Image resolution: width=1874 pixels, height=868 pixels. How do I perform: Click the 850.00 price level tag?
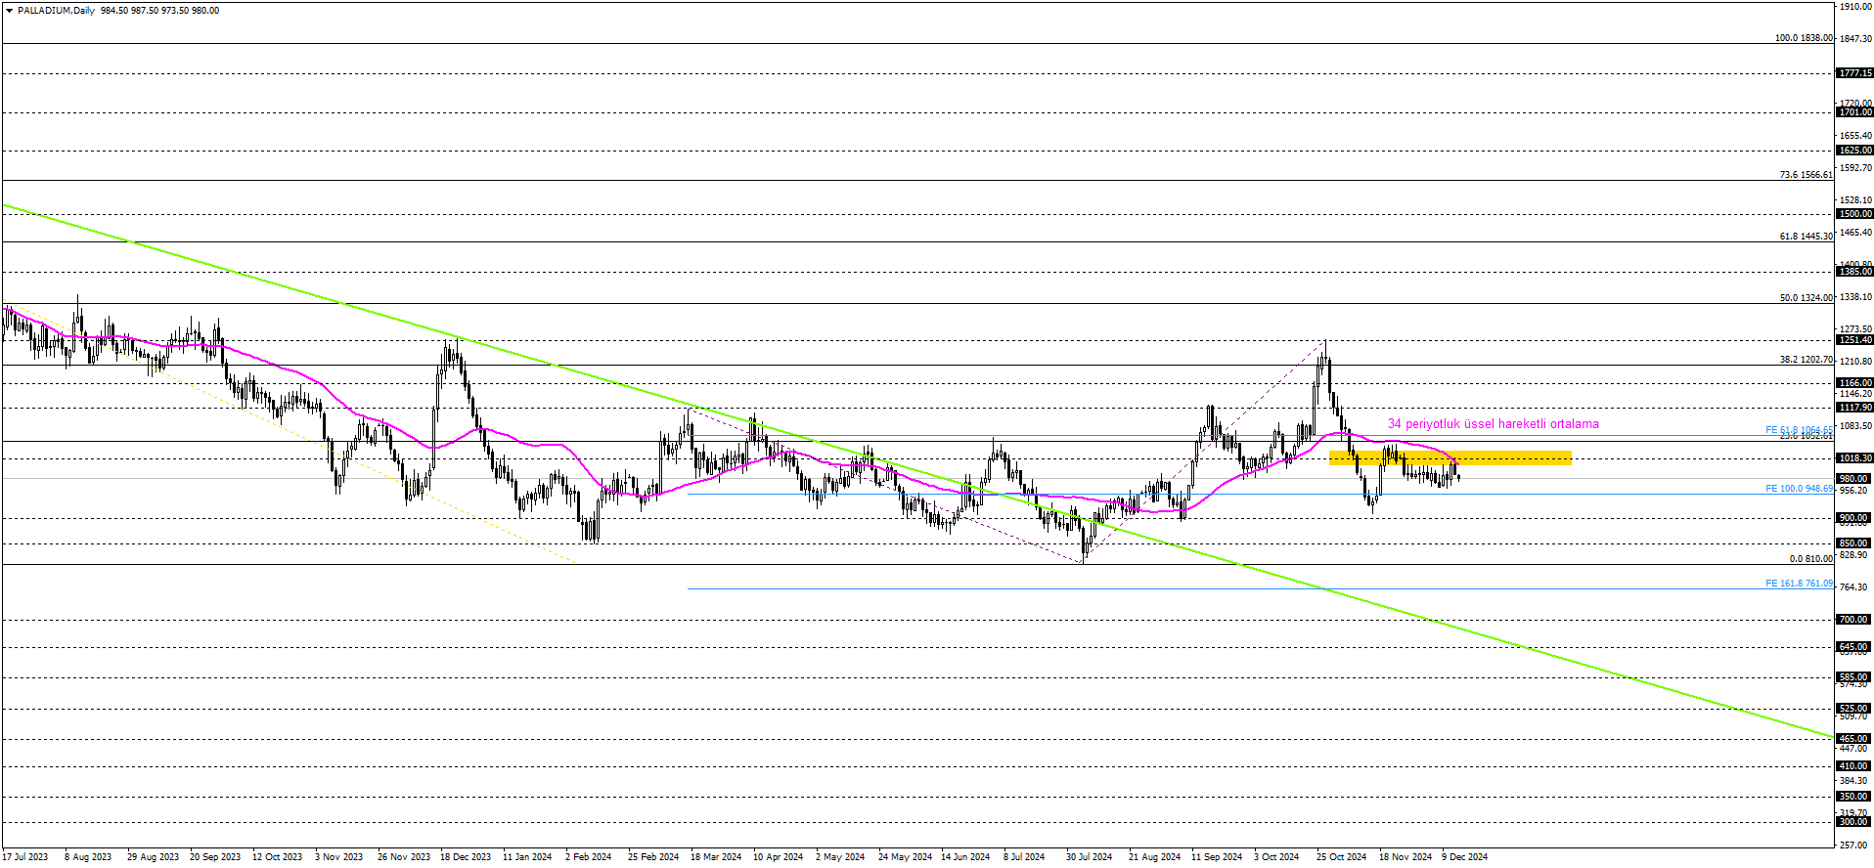coord(1854,543)
